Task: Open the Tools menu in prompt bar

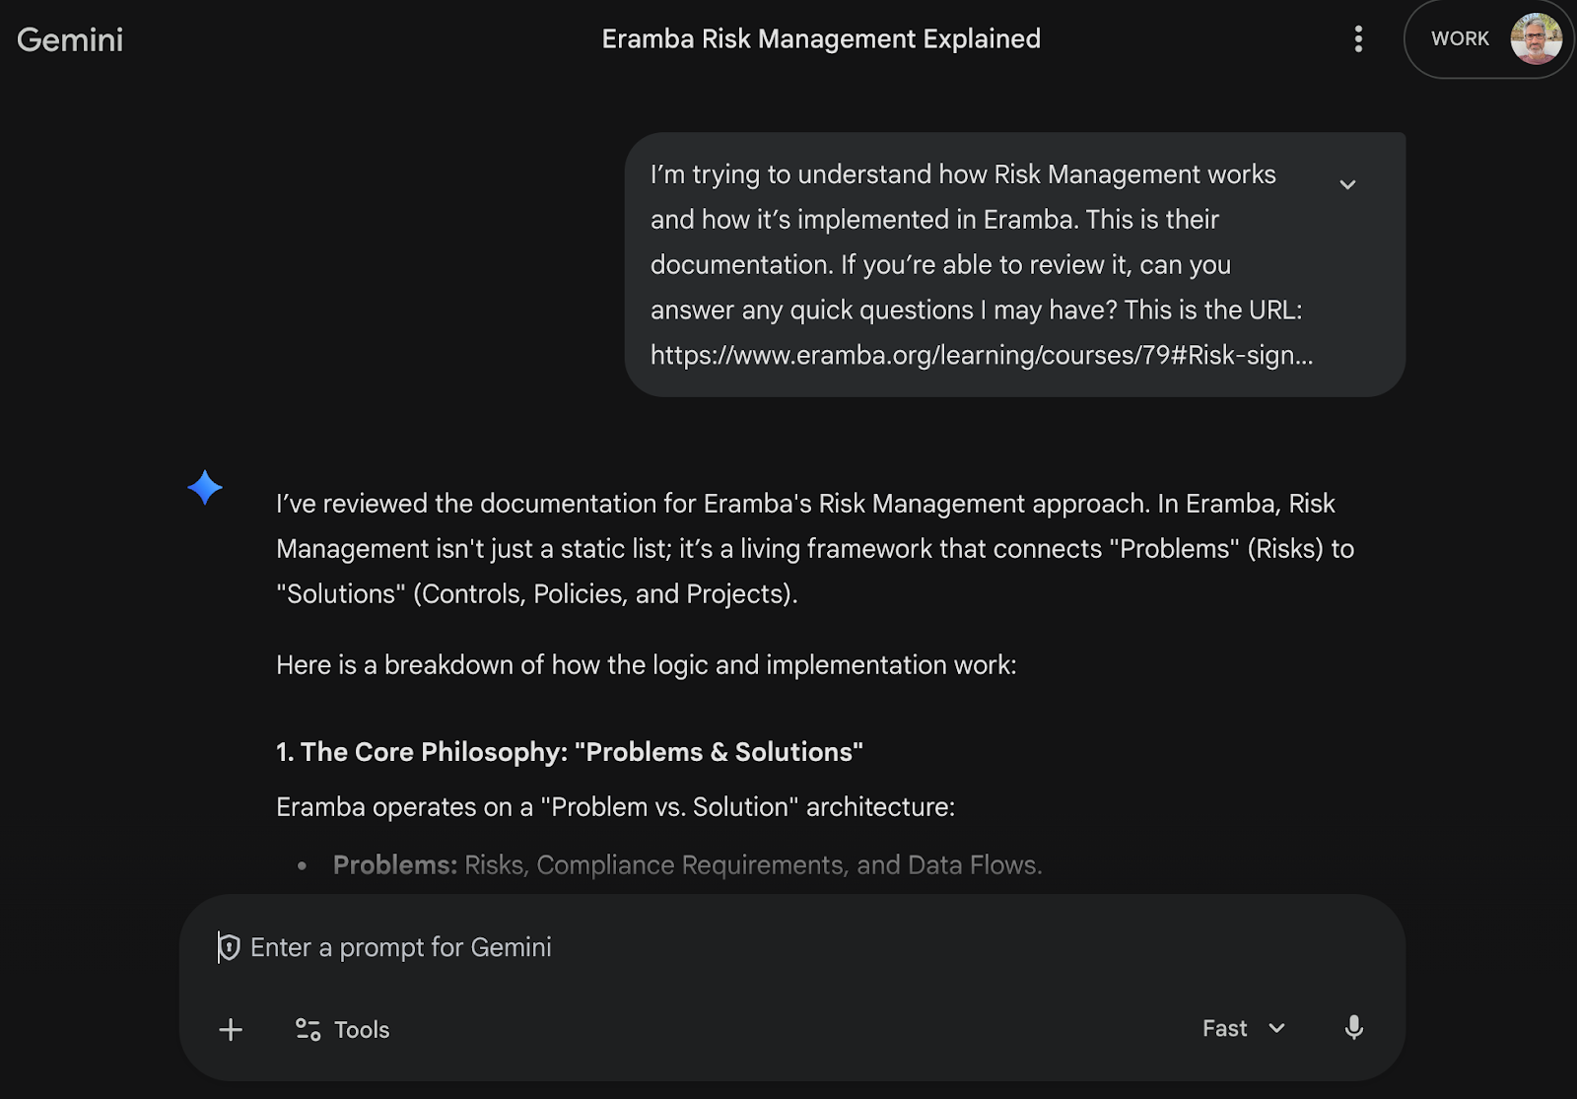Action: click(x=343, y=1030)
